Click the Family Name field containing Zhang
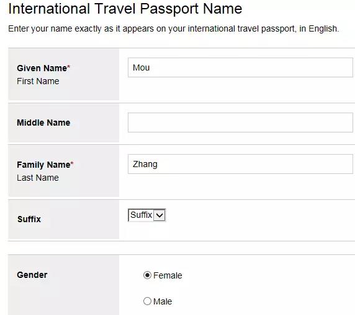The image size is (355, 315). pyautogui.click(x=240, y=164)
